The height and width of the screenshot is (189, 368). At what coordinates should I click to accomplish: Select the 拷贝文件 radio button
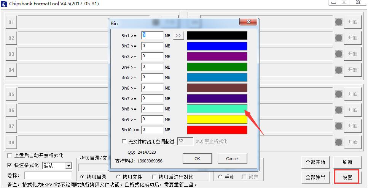tap(118, 177)
